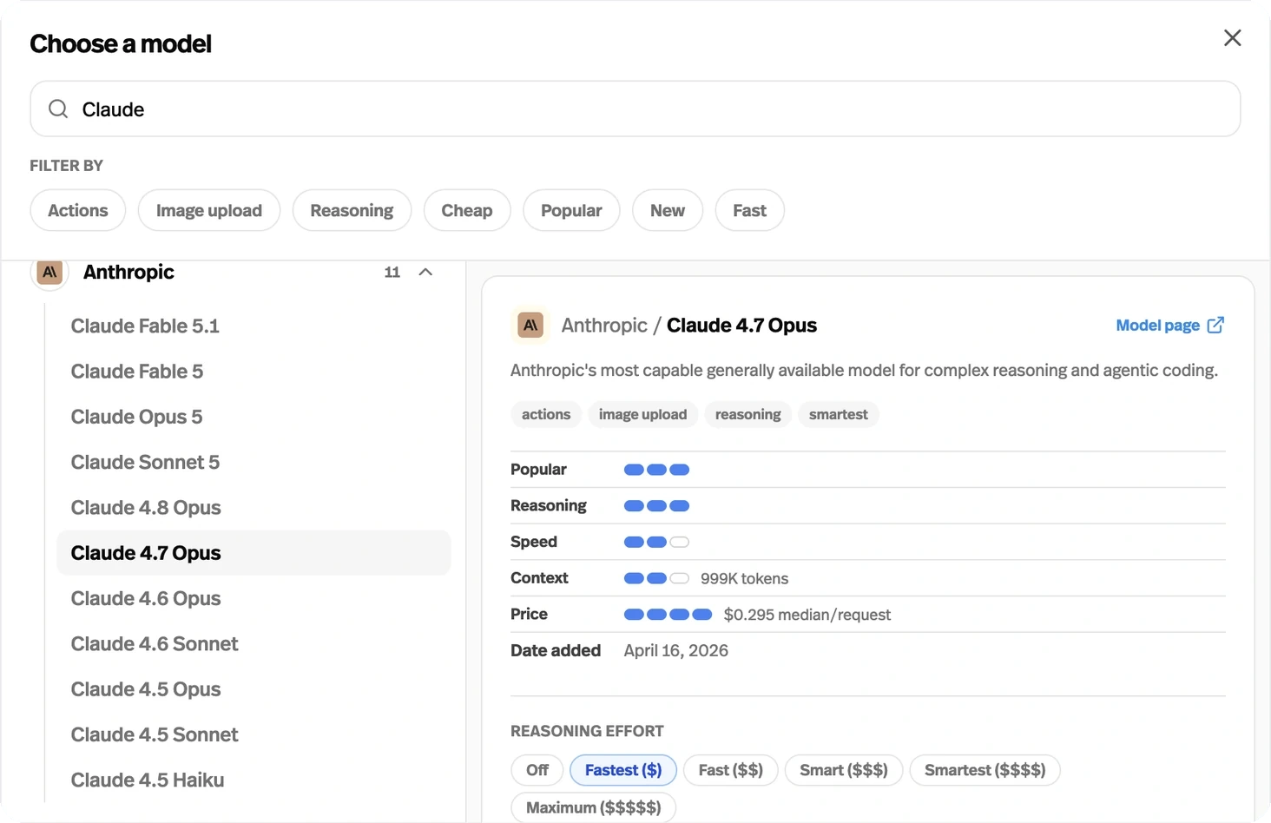Image resolution: width=1271 pixels, height=823 pixels.
Task: Click the lowercase reasoning tag in model details
Action: click(x=748, y=415)
